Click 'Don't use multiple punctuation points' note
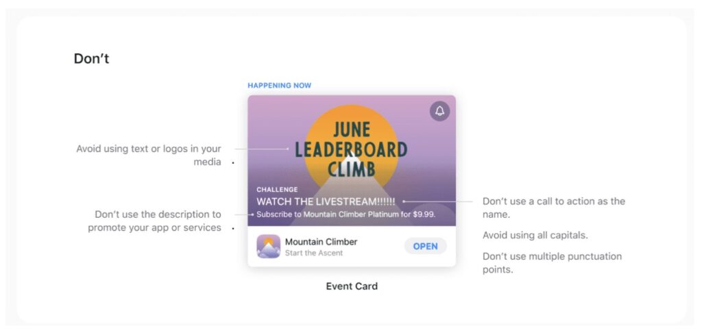The height and width of the screenshot is (333, 702). pyautogui.click(x=552, y=263)
